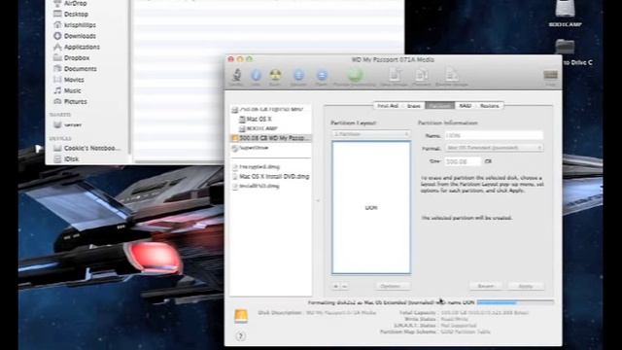622x350 pixels.
Task: Select the 500.08 GB WD My Passport disk
Action: [271, 138]
